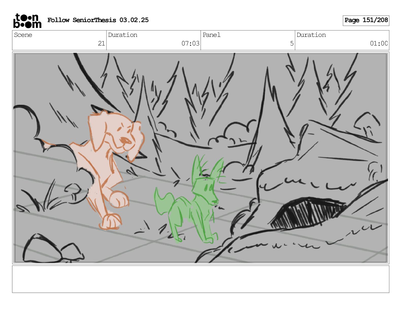Click the panel duration value '01:00'
The width and height of the screenshot is (402, 311).
pos(379,43)
